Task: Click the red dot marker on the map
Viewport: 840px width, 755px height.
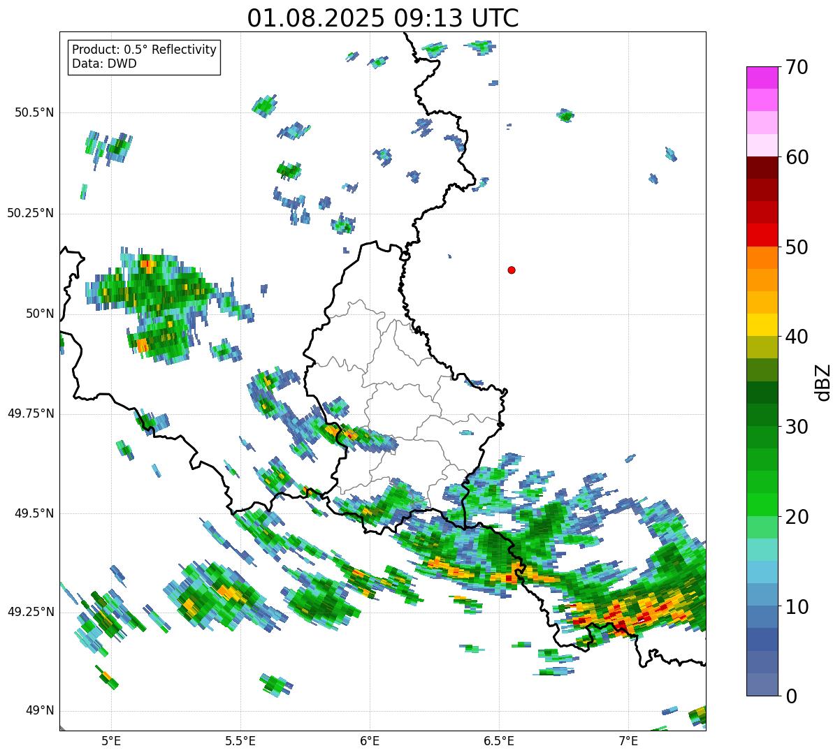Action: tap(512, 270)
